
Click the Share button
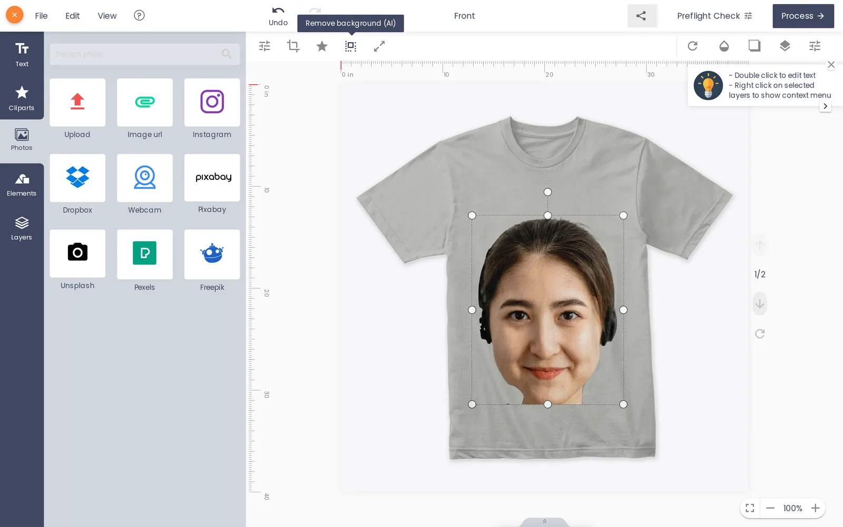pyautogui.click(x=642, y=16)
